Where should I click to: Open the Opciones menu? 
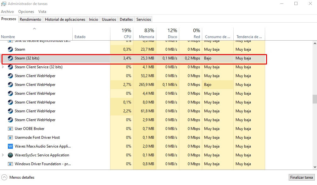(26, 12)
